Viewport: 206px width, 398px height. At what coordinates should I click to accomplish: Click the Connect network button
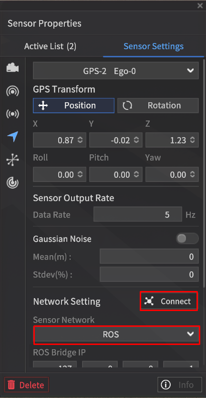[169, 301]
